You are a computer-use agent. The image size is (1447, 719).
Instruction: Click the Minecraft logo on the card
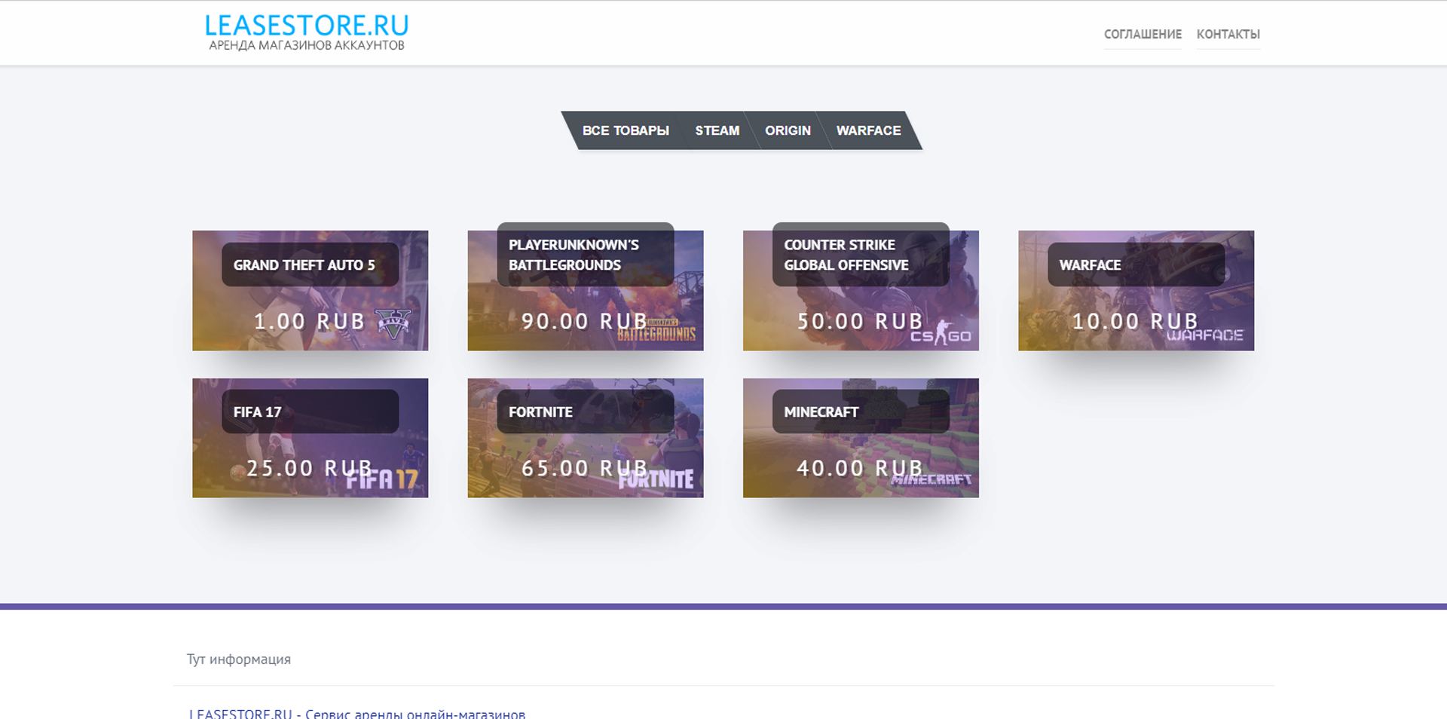coord(932,479)
